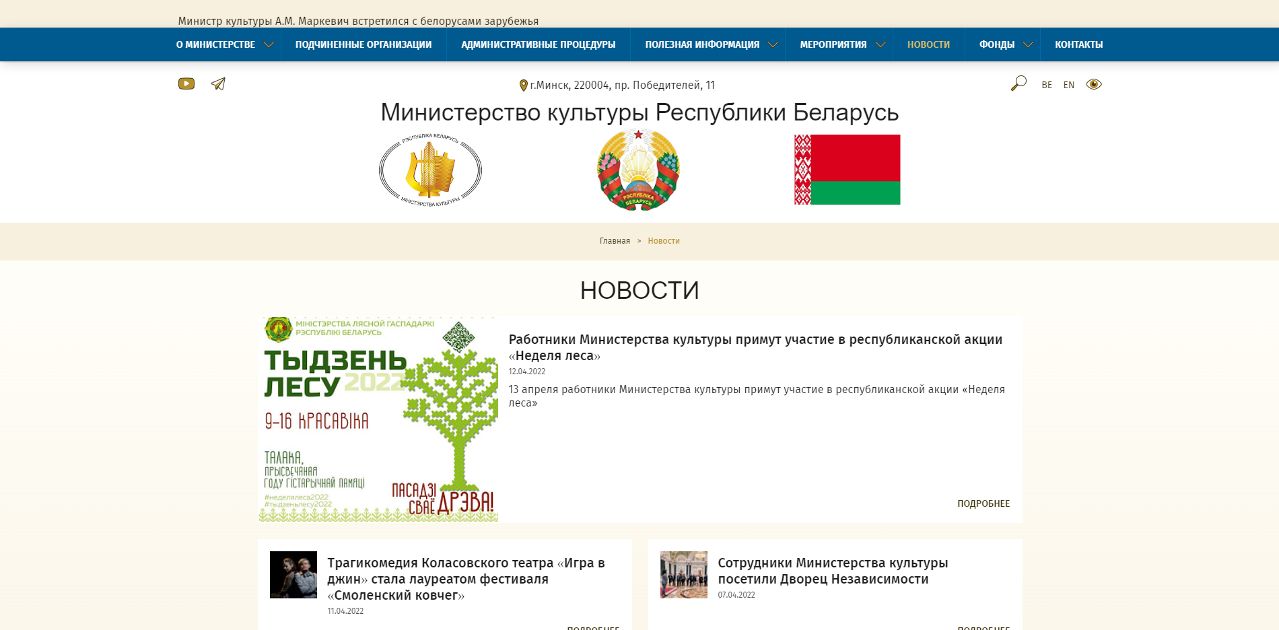Click date 12.04.2022
This screenshot has width=1279, height=630.
click(x=527, y=372)
